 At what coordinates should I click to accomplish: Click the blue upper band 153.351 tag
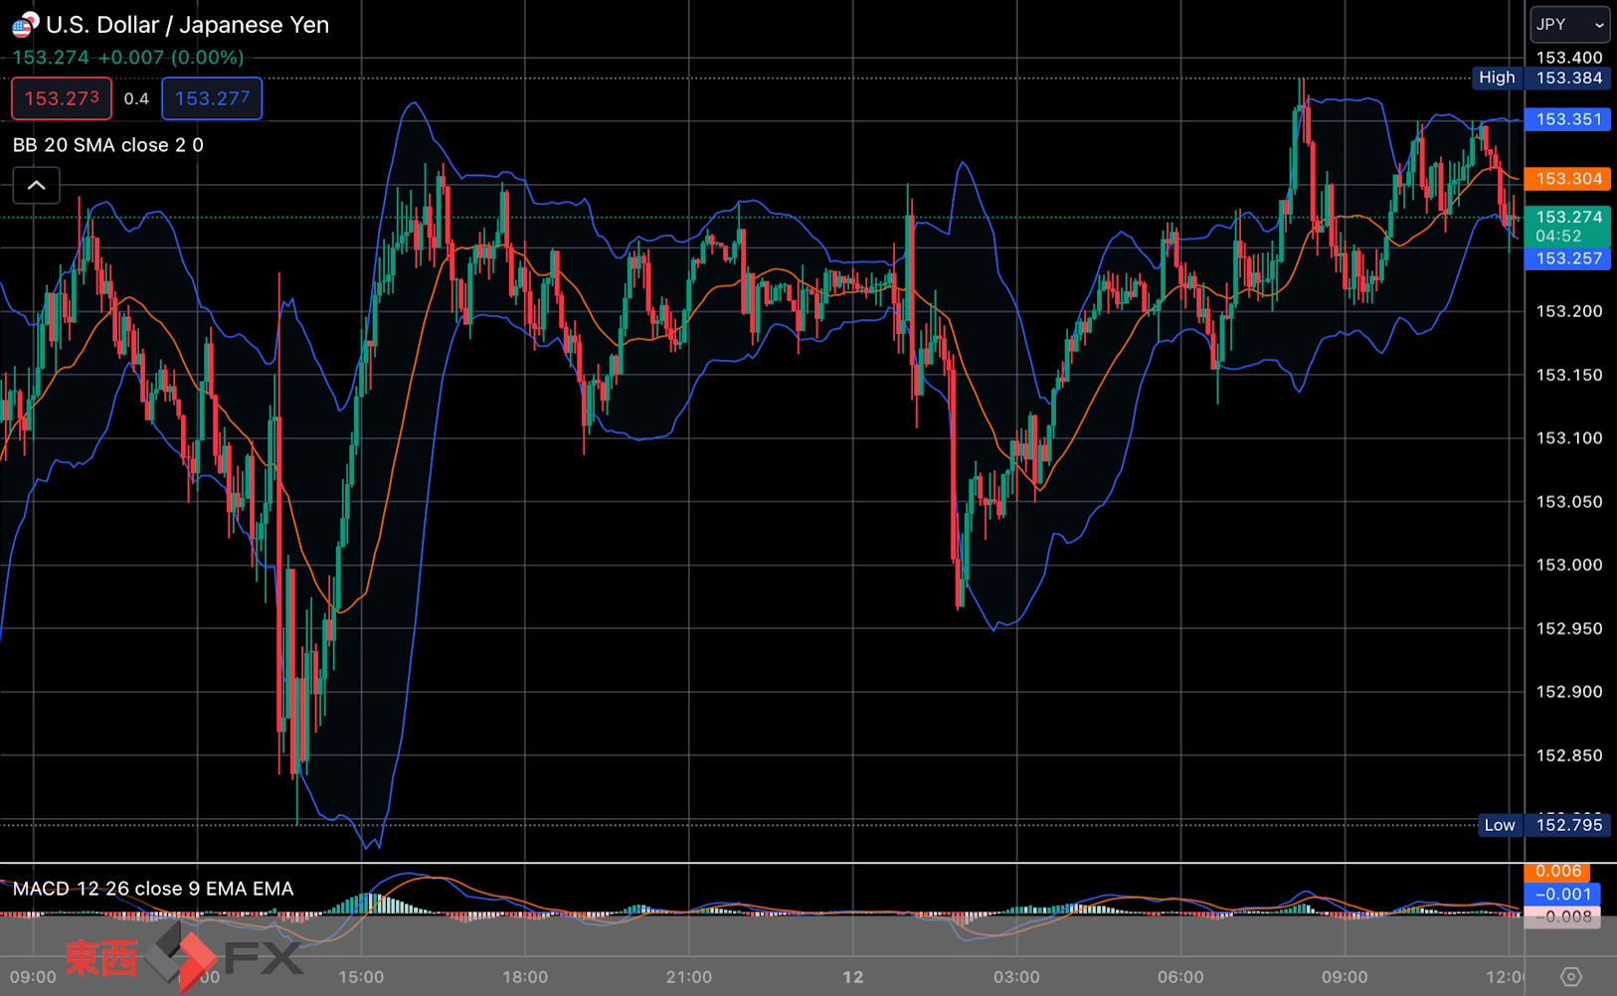tap(1568, 119)
